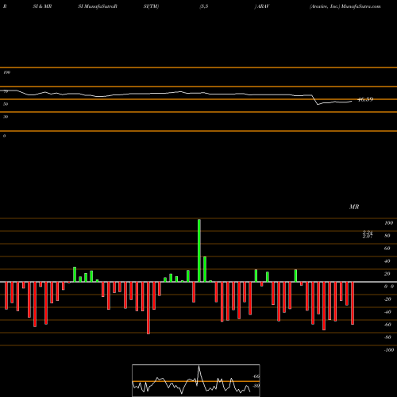Viewport: 397px width, 397px height.
Task: Click the '50' label on the RSI axis
Action: 6,104
